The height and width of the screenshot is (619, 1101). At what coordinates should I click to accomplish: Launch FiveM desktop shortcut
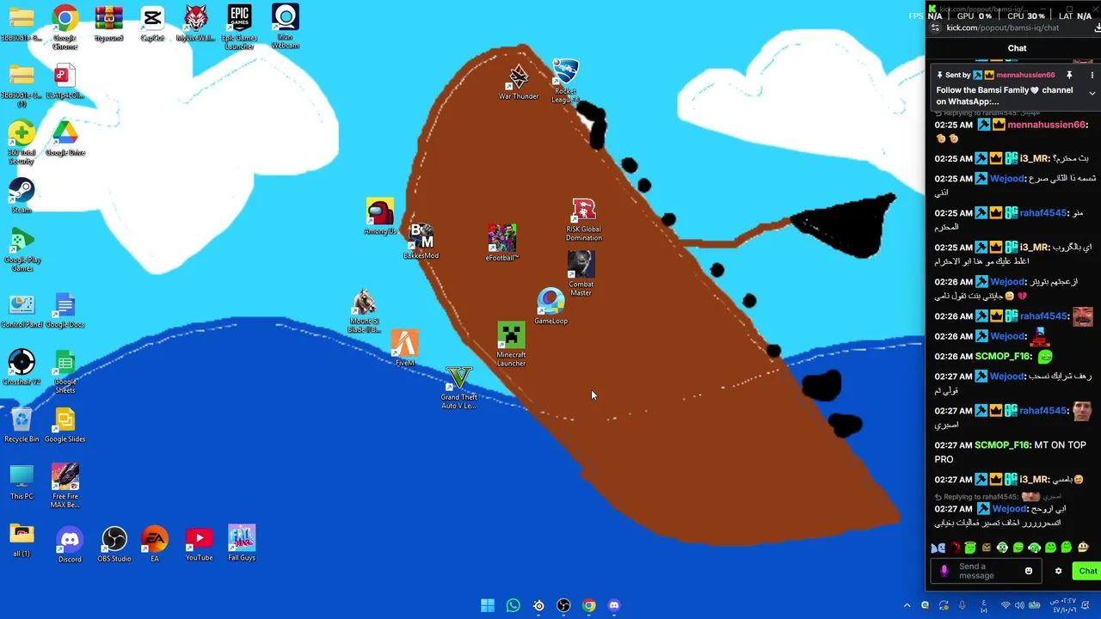tap(405, 348)
